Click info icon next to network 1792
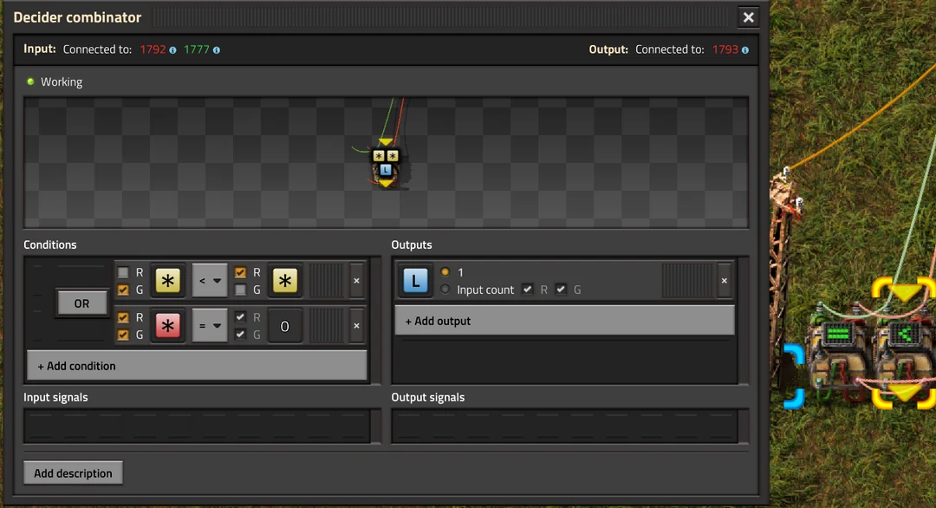This screenshot has height=508, width=936. [173, 50]
